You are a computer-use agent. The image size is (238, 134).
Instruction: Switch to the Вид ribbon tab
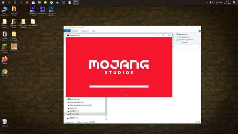(93, 31)
